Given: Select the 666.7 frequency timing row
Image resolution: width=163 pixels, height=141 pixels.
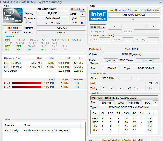Looking at the screenshot, I should tap(124, 119).
